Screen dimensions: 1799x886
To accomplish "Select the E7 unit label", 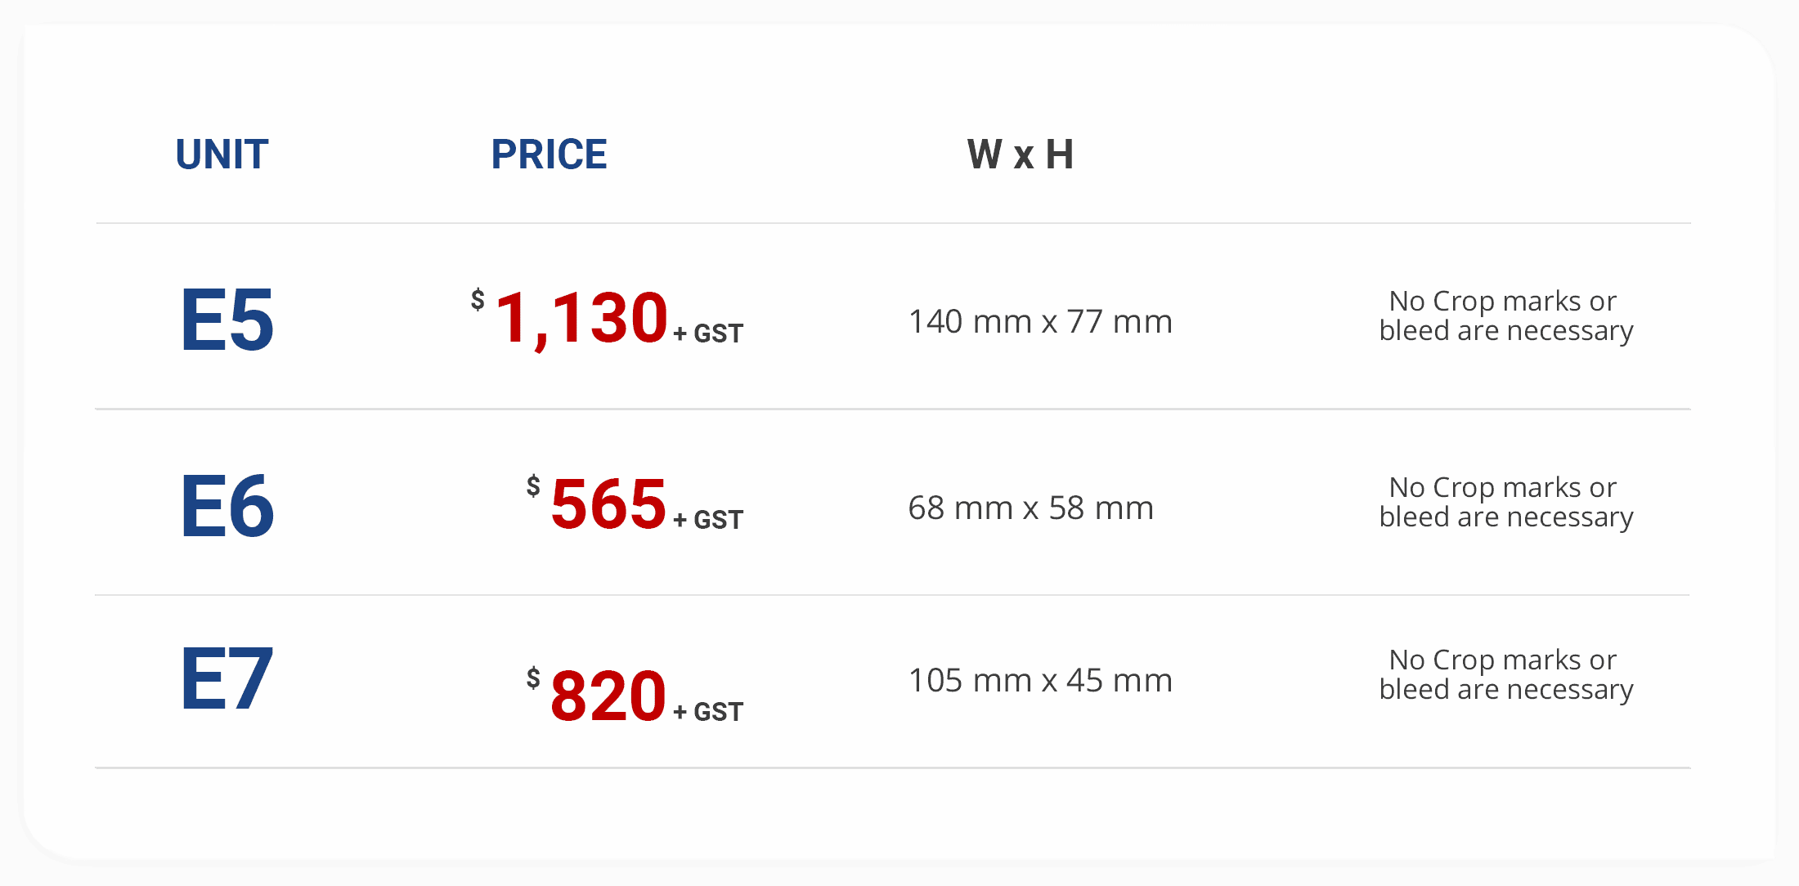I will pyautogui.click(x=227, y=678).
